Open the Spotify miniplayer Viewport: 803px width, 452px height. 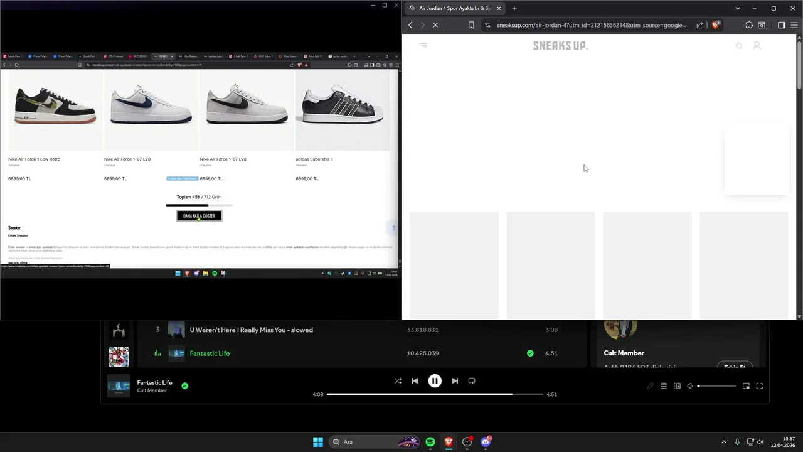point(746,386)
